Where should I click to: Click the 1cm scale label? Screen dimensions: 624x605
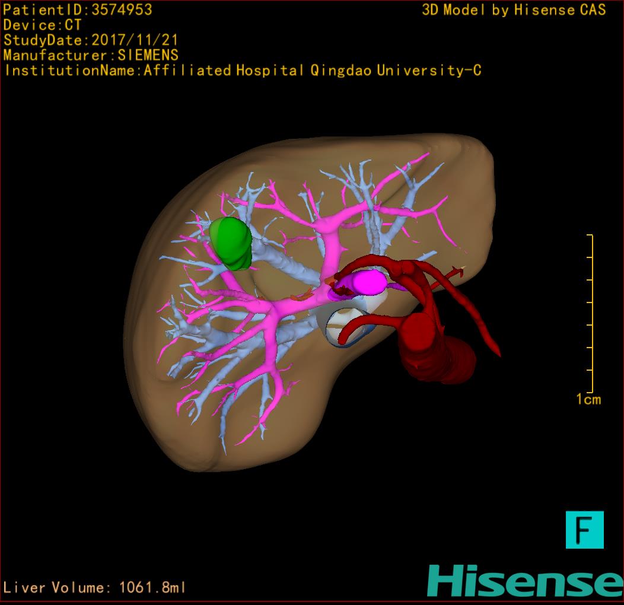(588, 400)
